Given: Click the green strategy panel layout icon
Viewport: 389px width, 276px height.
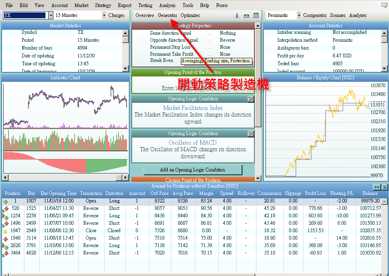Looking at the screenshot, I should pos(247,16).
